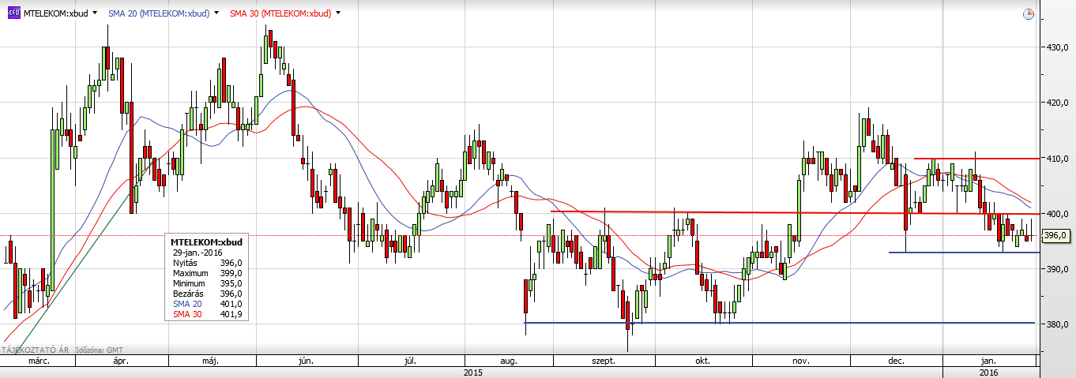Select the 420,0 price axis label
The height and width of the screenshot is (378, 1076).
click(1057, 103)
